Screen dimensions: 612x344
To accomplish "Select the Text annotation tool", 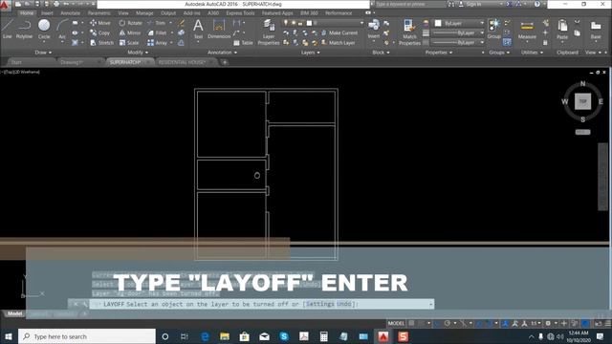I will (198, 30).
